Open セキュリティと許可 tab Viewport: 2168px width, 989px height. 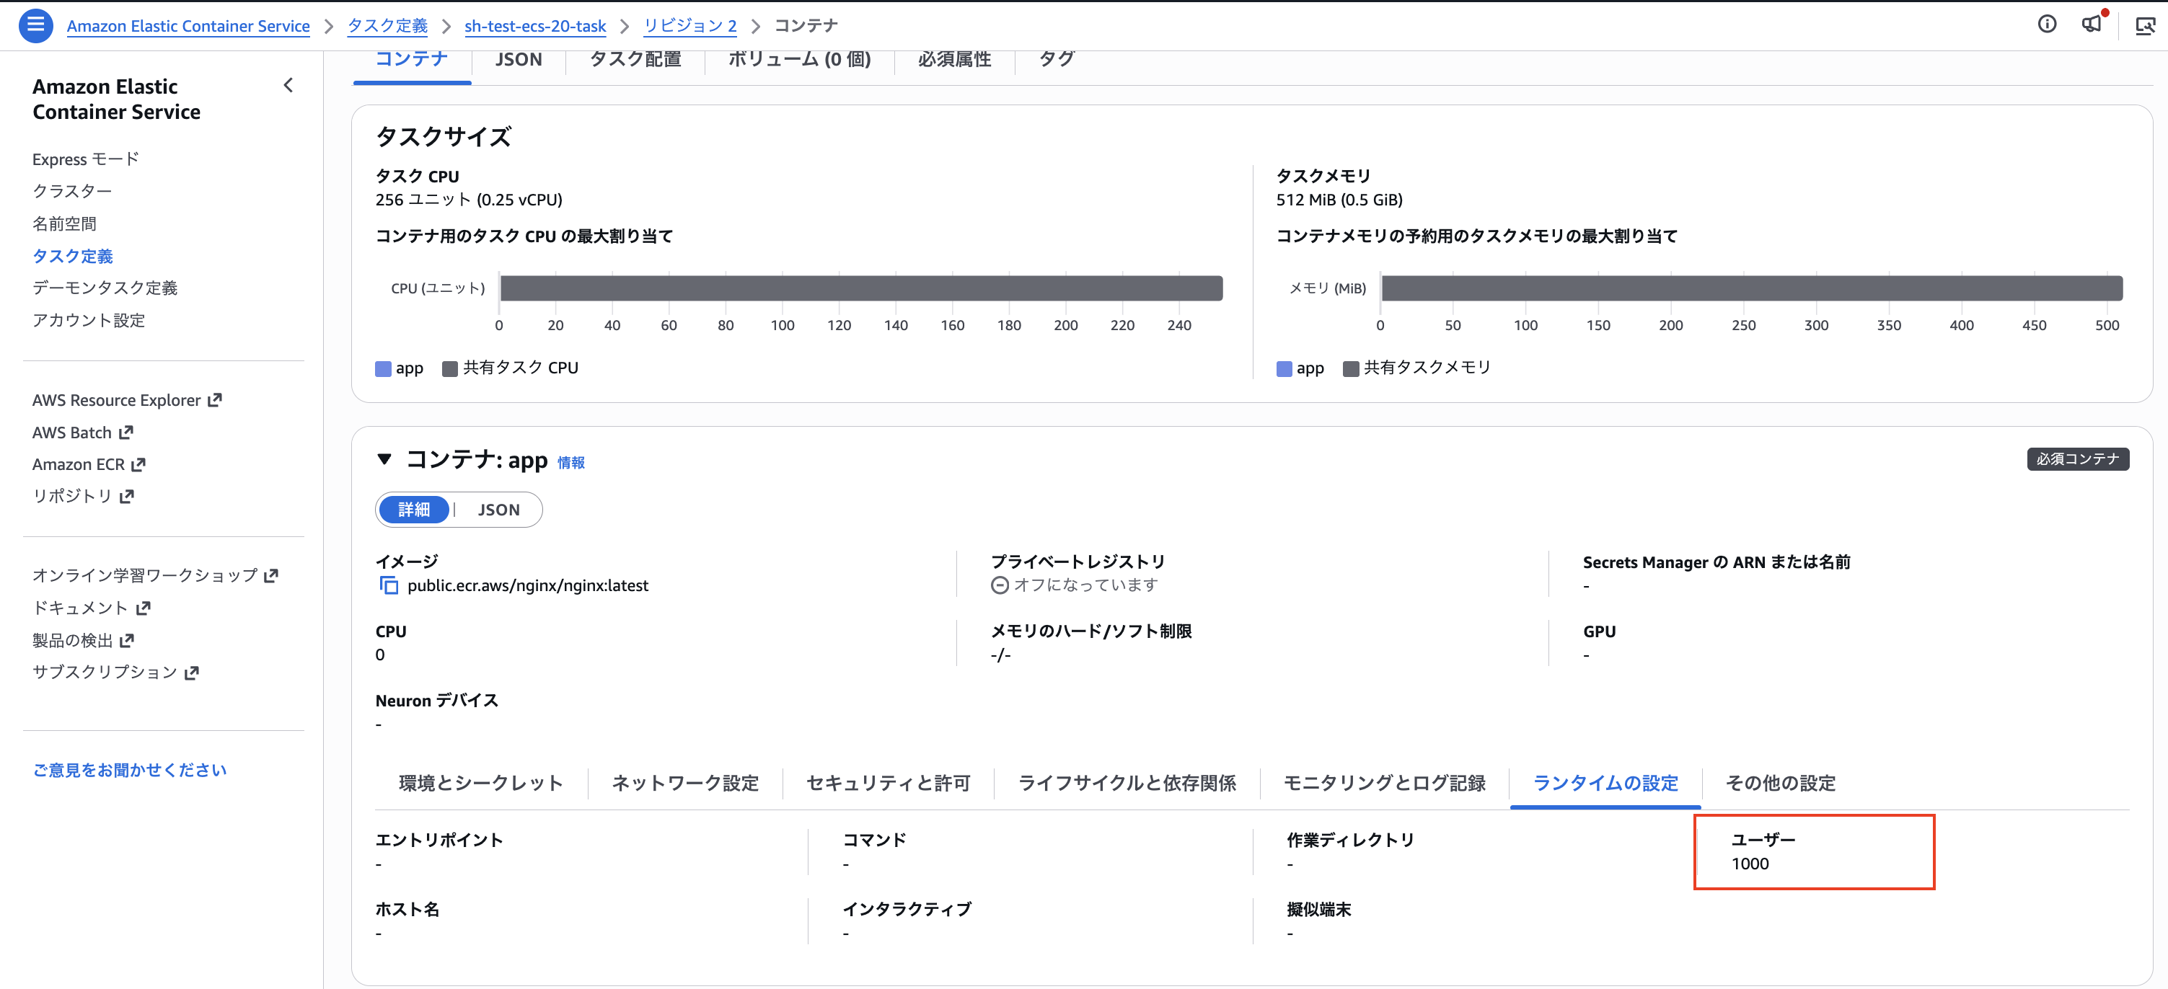[x=888, y=783]
